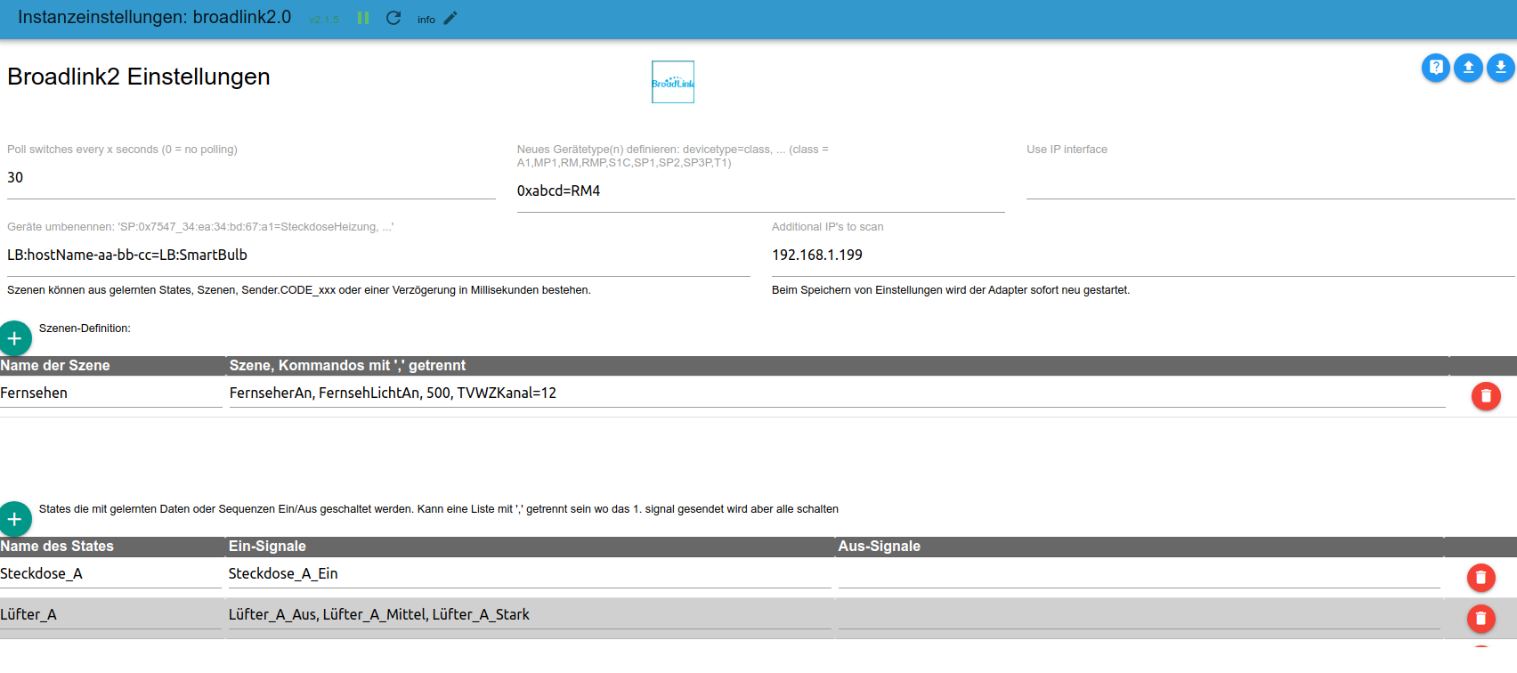Click the BroadLink logo image
This screenshot has width=1517, height=673.
(x=673, y=82)
